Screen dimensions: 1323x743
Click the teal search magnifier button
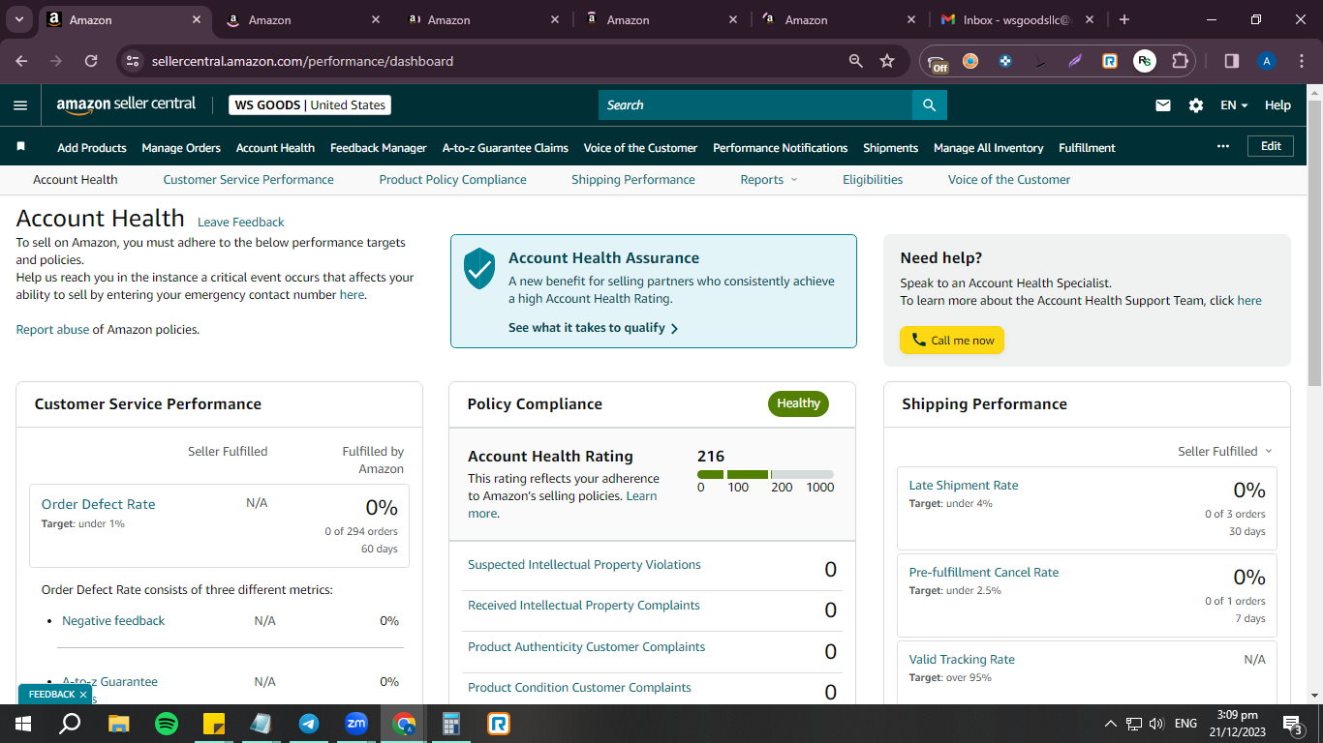pyautogui.click(x=930, y=104)
